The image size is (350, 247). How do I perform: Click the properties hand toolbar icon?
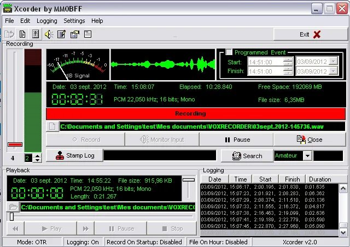click(75, 34)
